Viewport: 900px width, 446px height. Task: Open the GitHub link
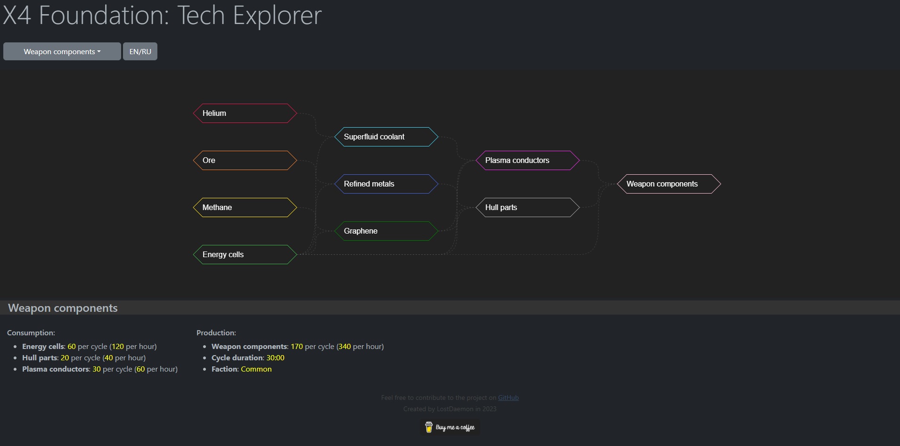[508, 397]
